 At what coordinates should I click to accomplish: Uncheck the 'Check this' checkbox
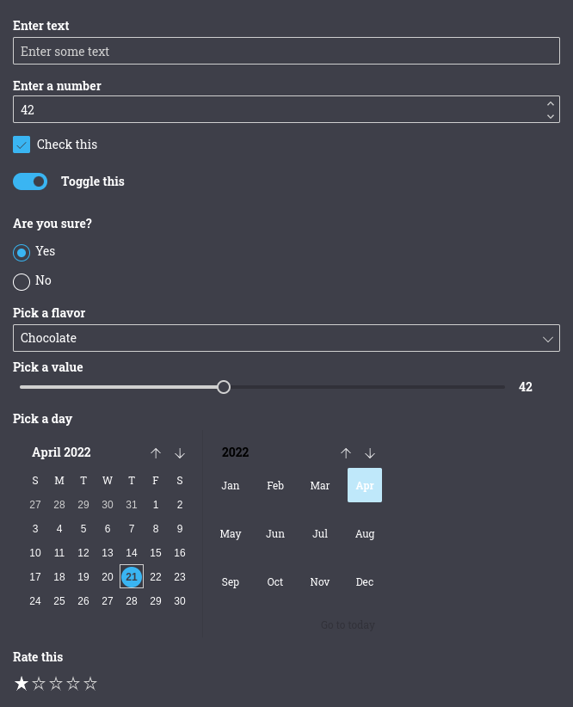point(22,144)
